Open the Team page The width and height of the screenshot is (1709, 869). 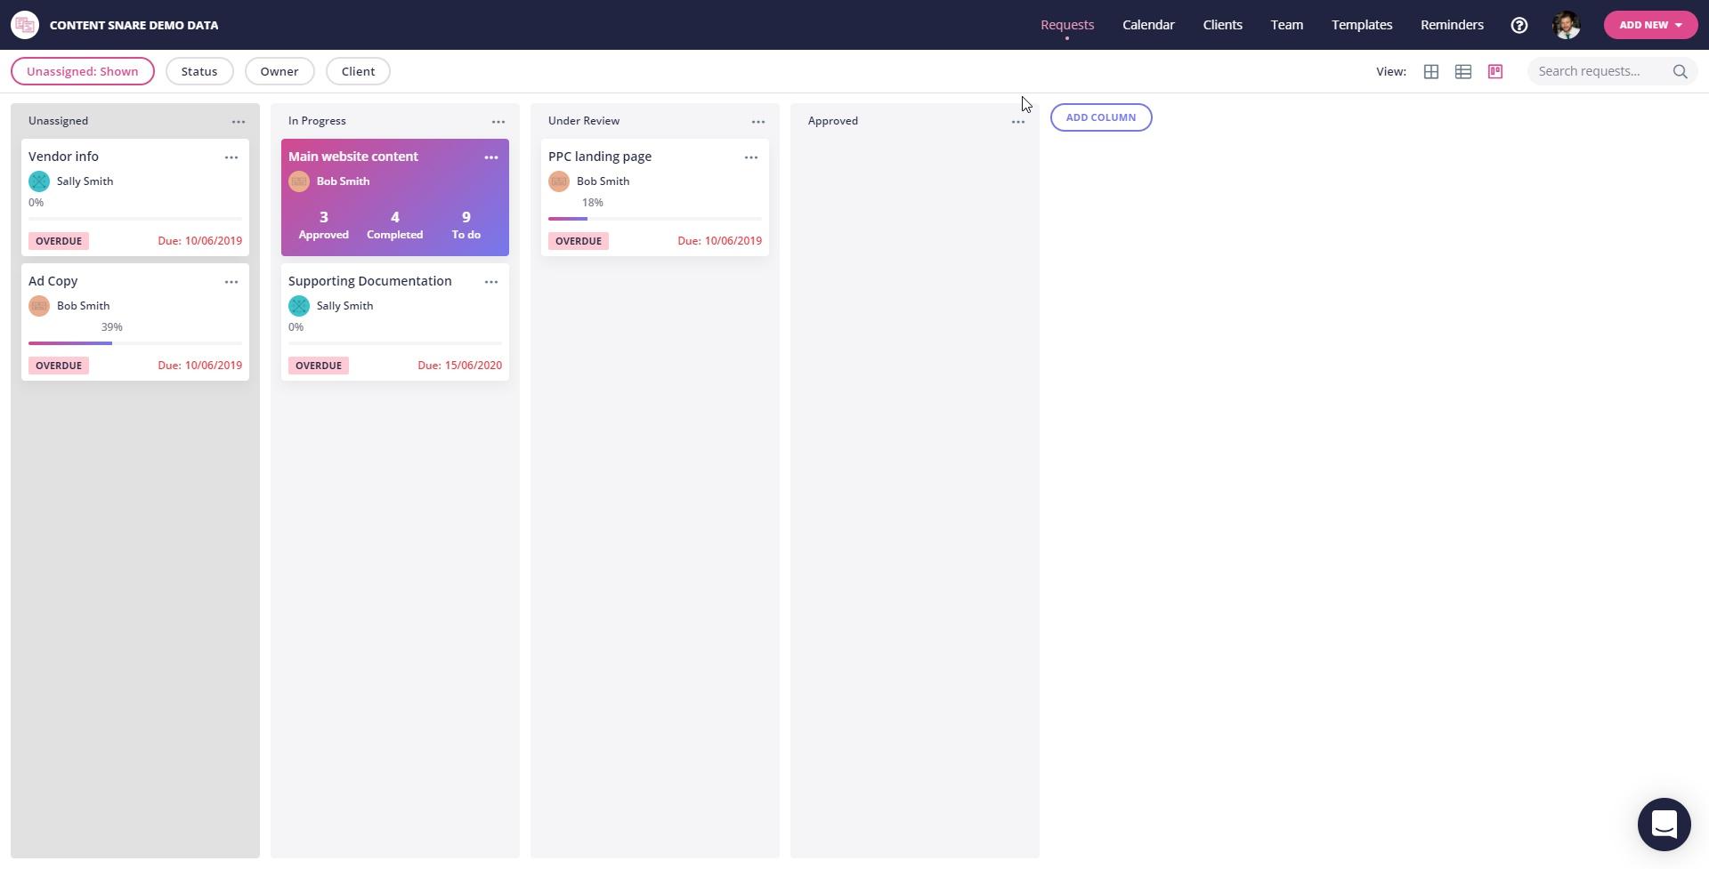pyautogui.click(x=1287, y=25)
